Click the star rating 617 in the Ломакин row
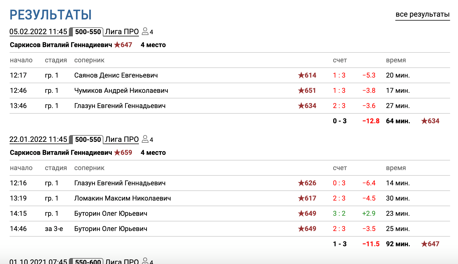The image size is (458, 264). click(307, 198)
